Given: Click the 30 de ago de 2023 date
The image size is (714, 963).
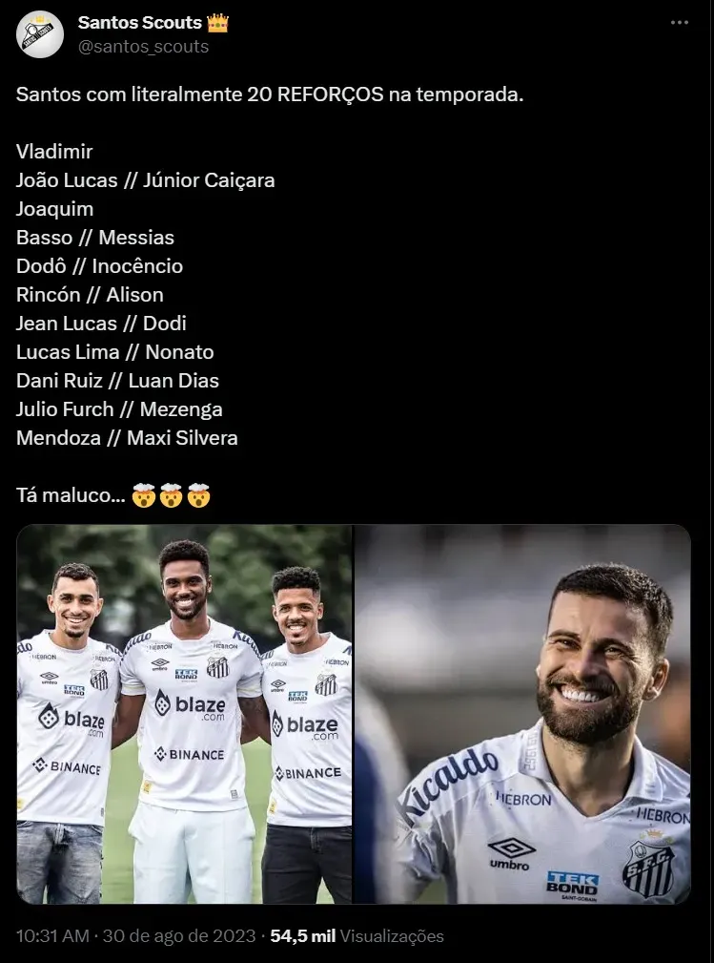Looking at the screenshot, I should pyautogui.click(x=179, y=936).
